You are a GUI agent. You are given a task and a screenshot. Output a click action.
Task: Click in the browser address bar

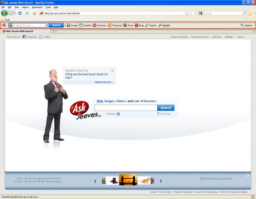click(114, 13)
